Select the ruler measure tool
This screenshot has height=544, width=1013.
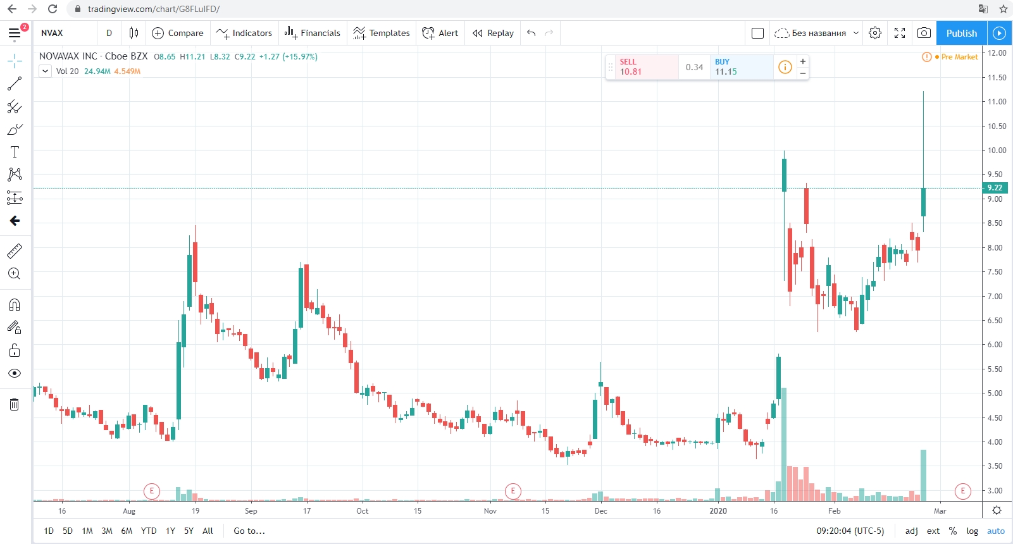(x=15, y=251)
